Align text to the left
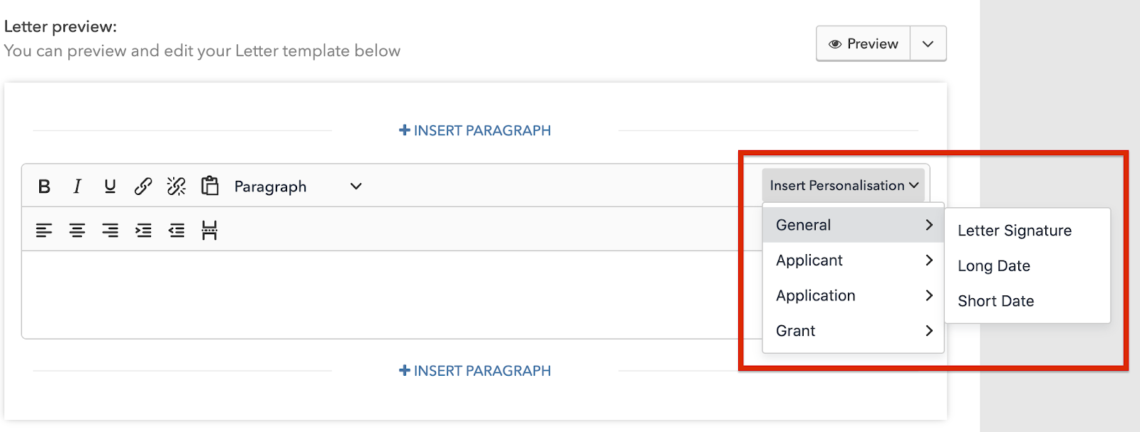Screen dimensions: 1140x432 (44, 230)
